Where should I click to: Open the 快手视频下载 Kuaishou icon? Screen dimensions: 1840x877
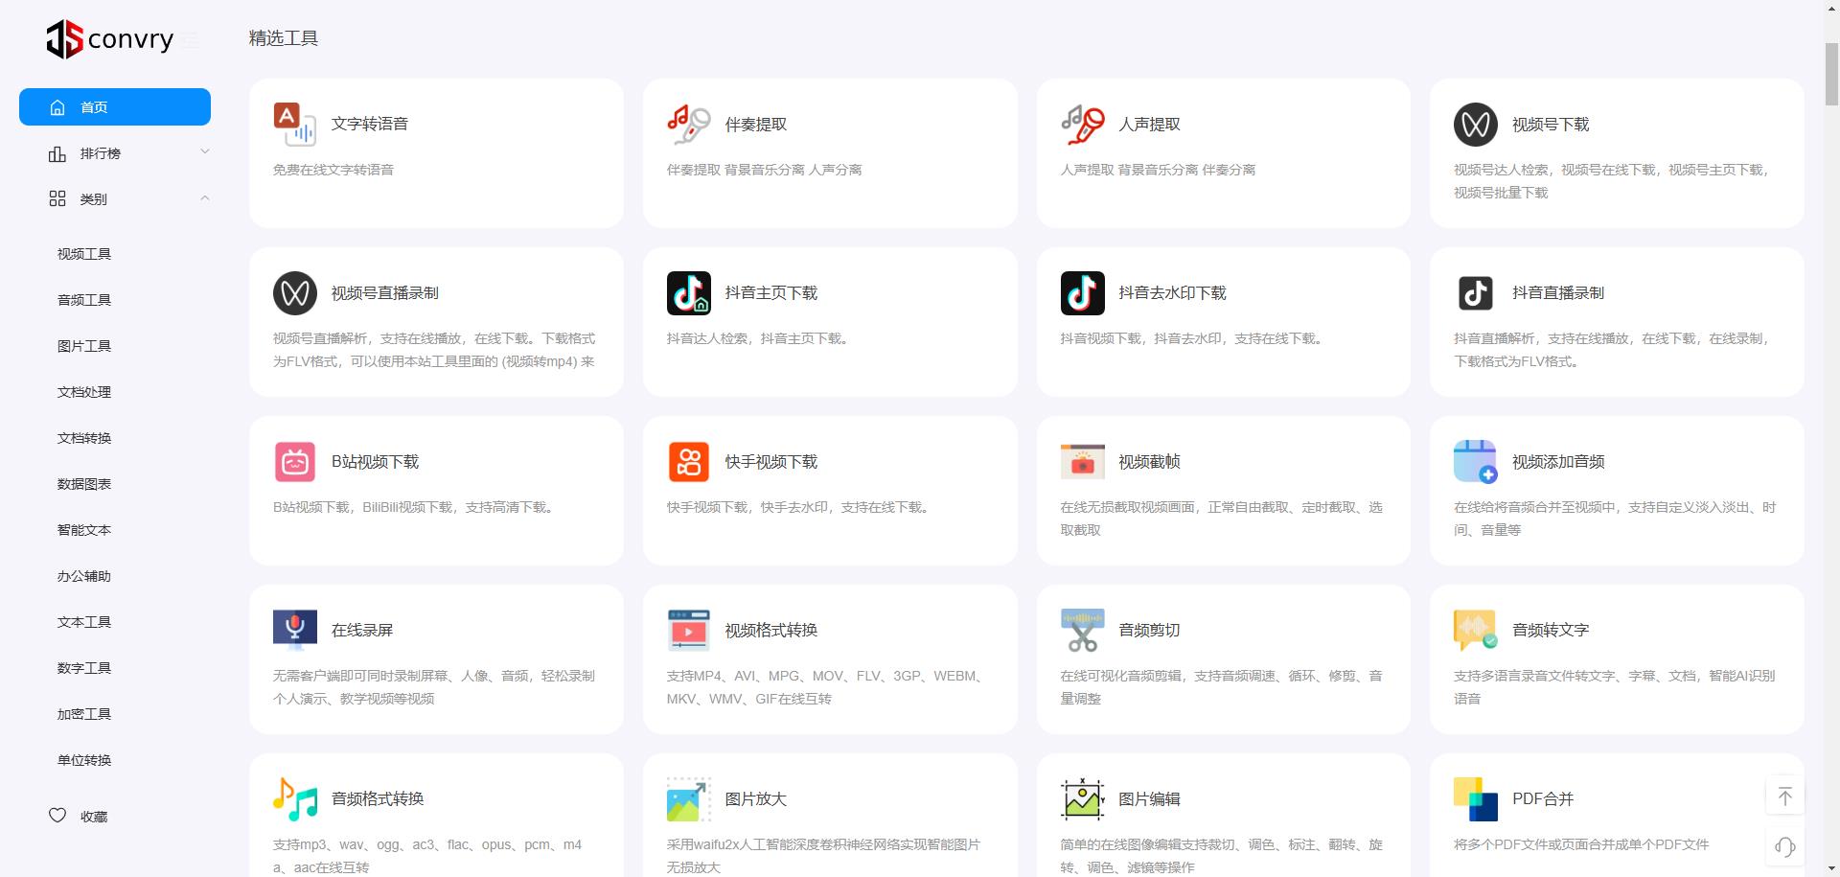[x=688, y=462]
